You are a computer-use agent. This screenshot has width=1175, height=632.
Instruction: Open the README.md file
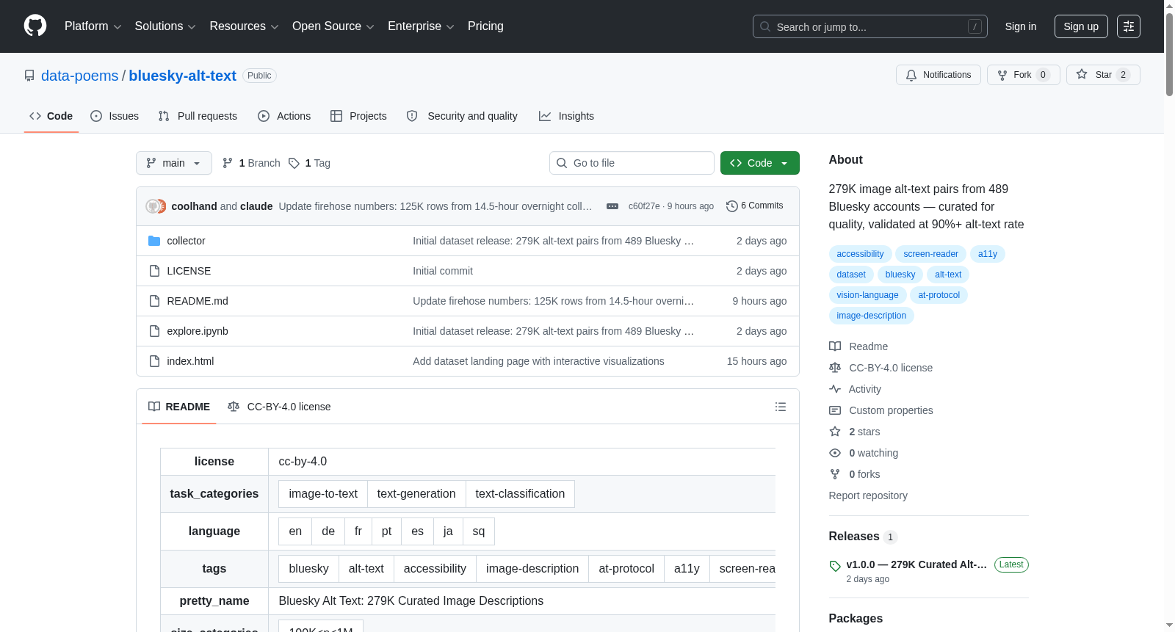tap(198, 301)
